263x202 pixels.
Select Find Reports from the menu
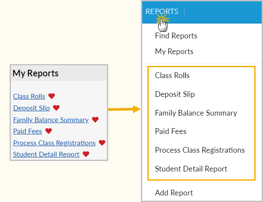click(x=176, y=36)
